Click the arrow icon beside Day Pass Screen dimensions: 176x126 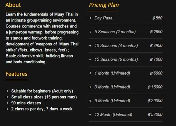[90, 18]
